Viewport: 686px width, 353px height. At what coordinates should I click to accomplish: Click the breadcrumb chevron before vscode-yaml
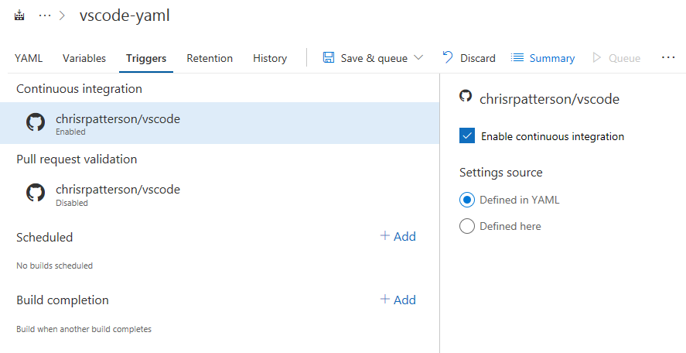(62, 15)
